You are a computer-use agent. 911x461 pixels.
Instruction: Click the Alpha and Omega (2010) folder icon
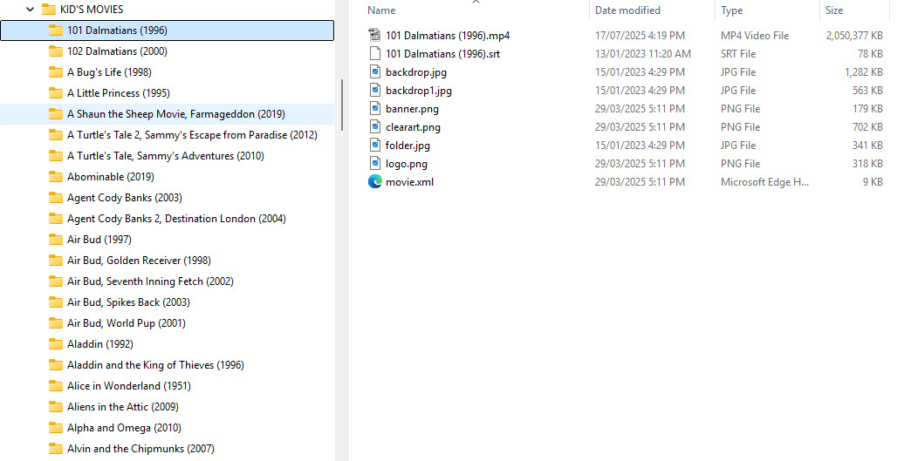tap(56, 427)
